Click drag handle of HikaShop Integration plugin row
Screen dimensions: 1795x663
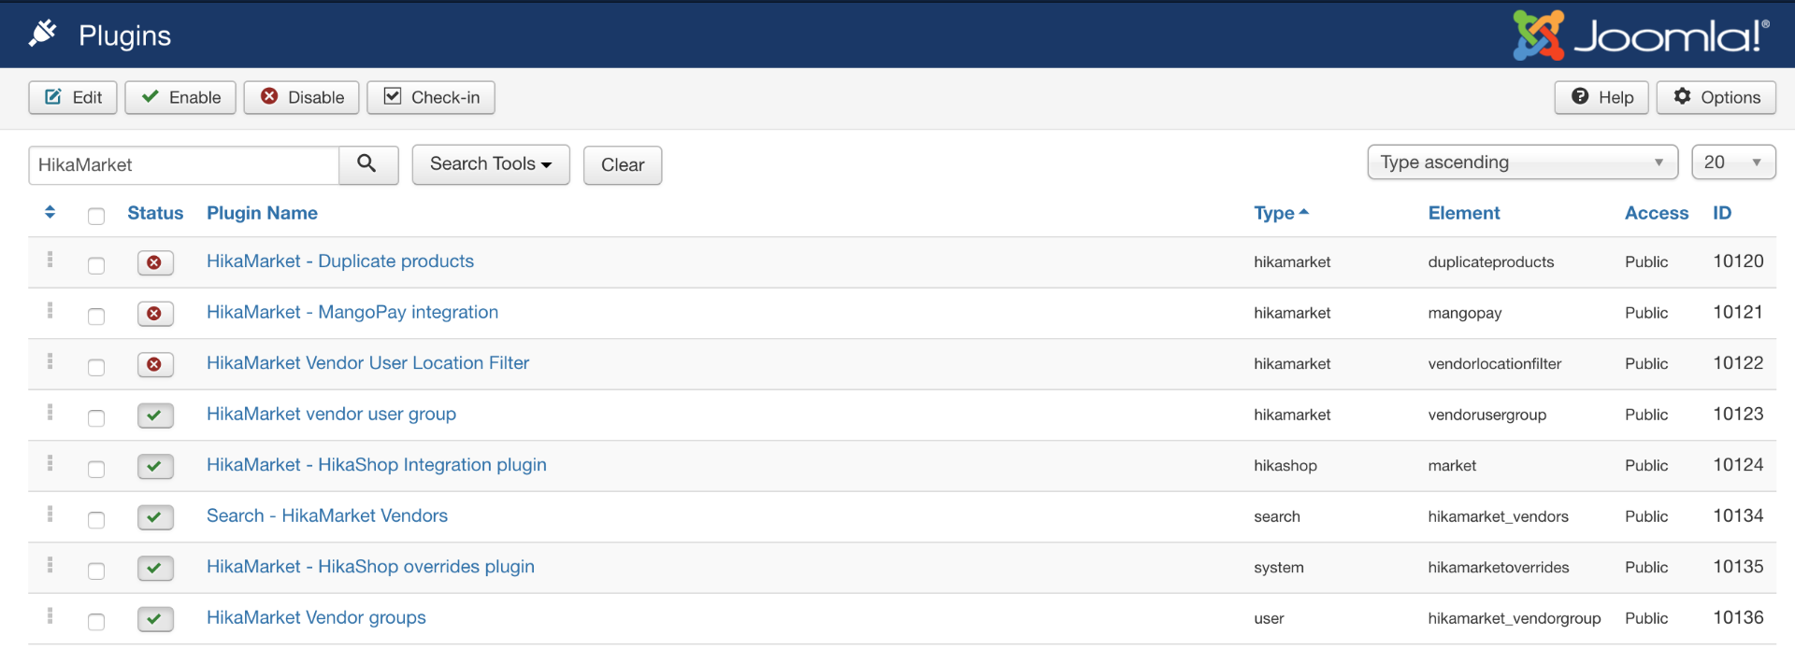50,463
